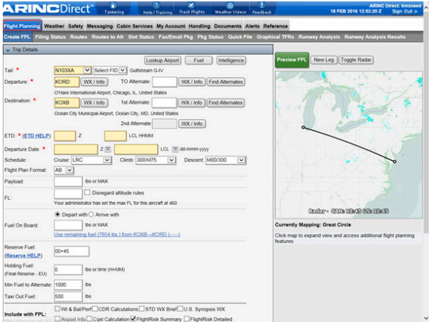Open local departure date calendar icon
Screen dimensions: 429x322
[175, 149]
